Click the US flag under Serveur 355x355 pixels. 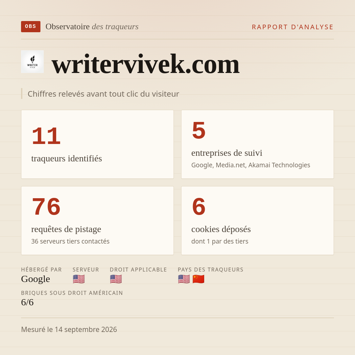(x=79, y=279)
